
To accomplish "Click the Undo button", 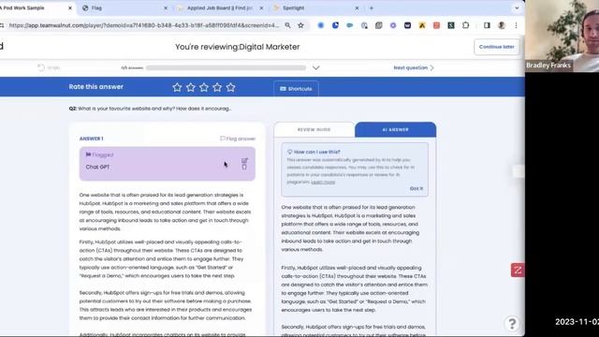I will point(49,67).
